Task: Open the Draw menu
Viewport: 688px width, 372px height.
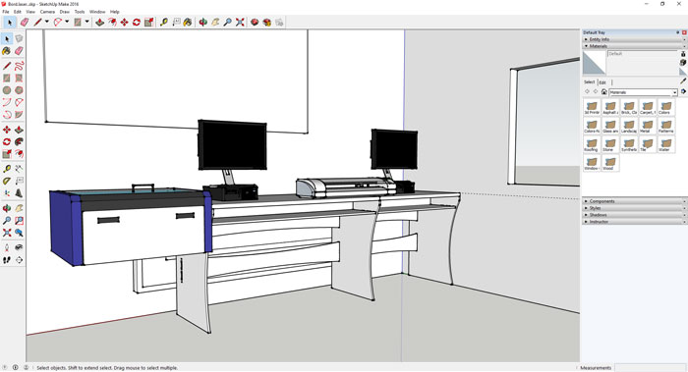Action: click(x=65, y=12)
